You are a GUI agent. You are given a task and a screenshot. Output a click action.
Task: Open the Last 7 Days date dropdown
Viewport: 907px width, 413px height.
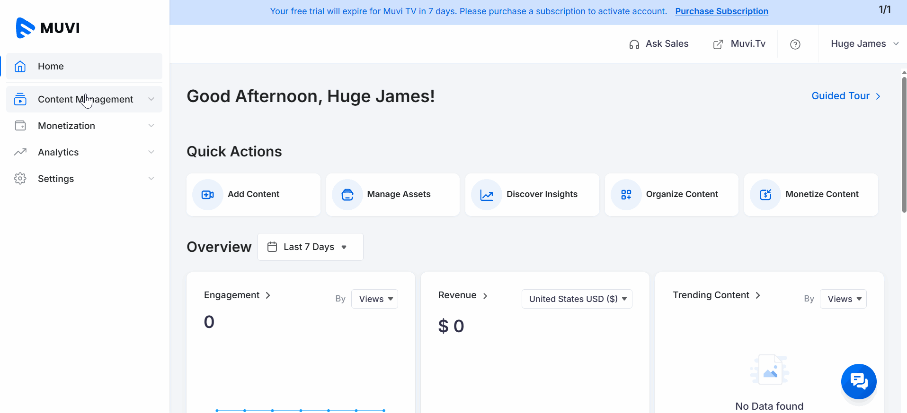(310, 247)
